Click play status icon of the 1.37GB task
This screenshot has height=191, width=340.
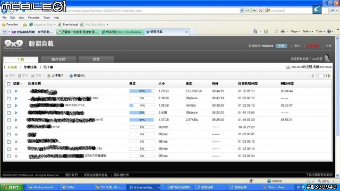tap(16, 120)
